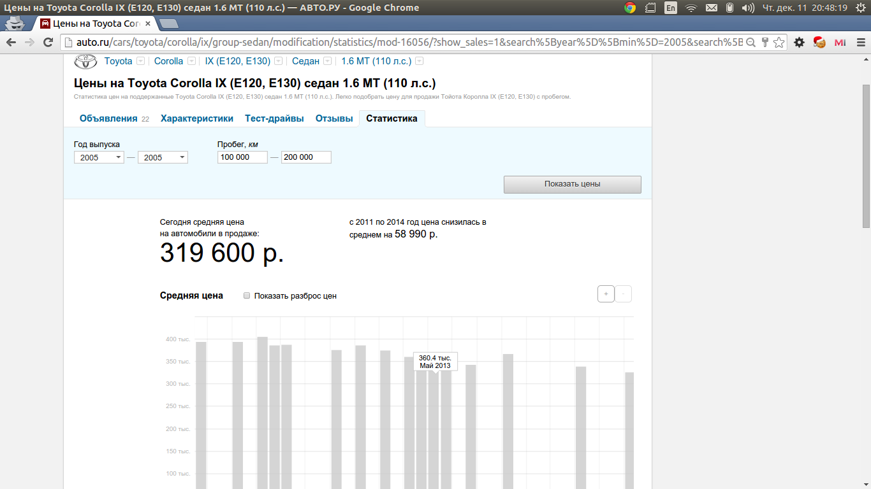Click the average price '319 600 р.'
The height and width of the screenshot is (489, 871).
pos(222,253)
